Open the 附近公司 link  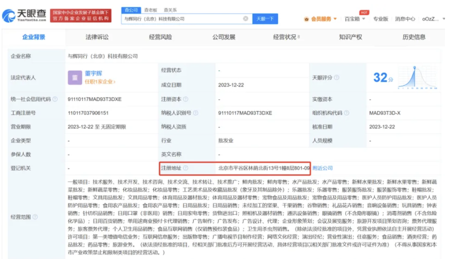click(x=322, y=168)
